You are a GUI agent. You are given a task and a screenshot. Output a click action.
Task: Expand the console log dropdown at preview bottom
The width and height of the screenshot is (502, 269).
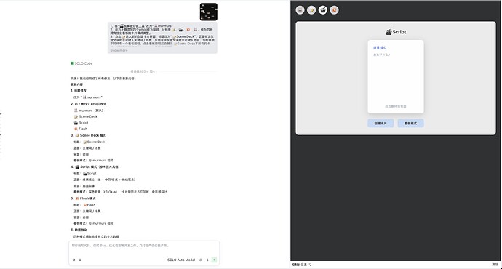click(x=302, y=265)
